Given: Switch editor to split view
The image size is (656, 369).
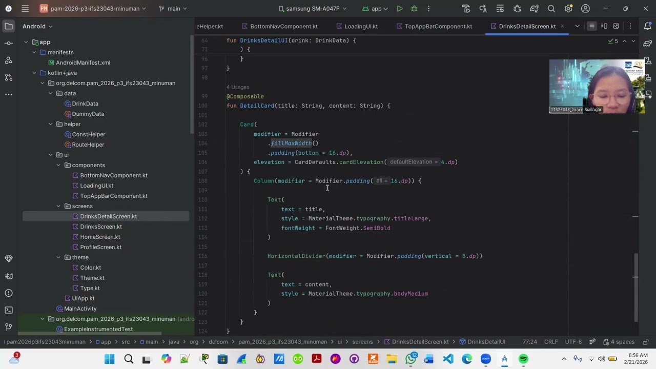Looking at the screenshot, I should click(604, 26).
